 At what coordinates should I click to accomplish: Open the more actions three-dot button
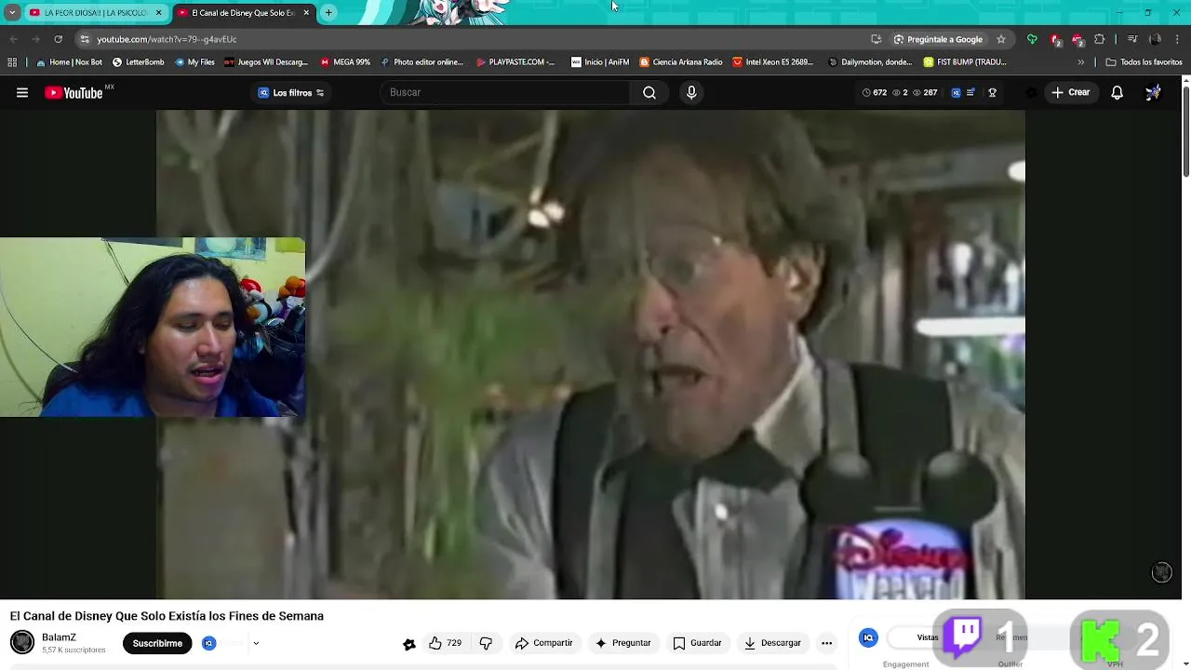(826, 643)
